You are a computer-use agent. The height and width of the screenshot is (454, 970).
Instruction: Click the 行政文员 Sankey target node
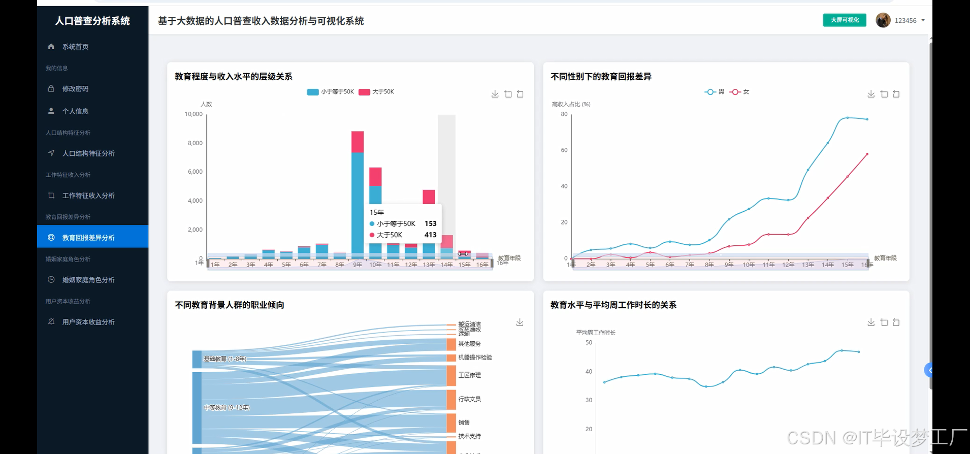451,400
